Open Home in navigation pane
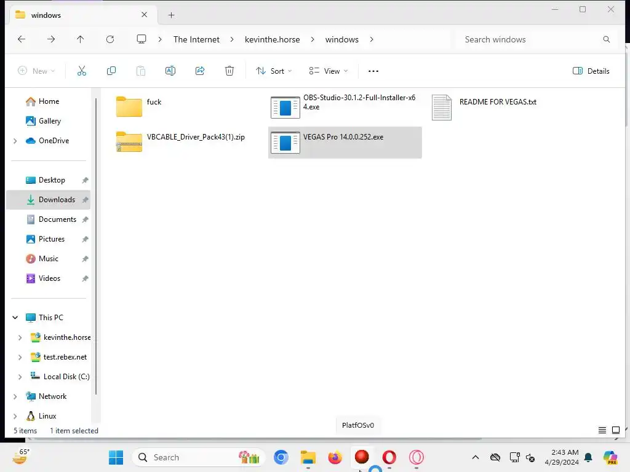Screen dimensions: 630x472 pos(48,101)
